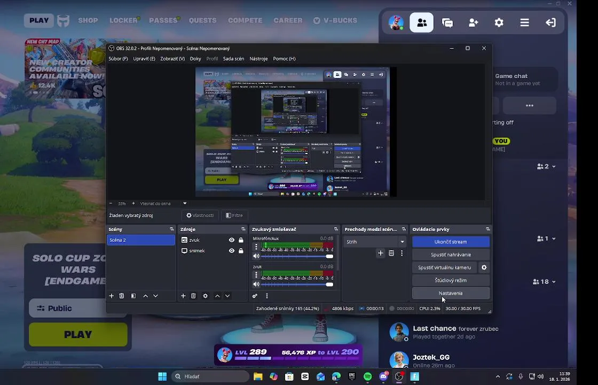Open source properties gear in Zdroje panel

pos(206,296)
